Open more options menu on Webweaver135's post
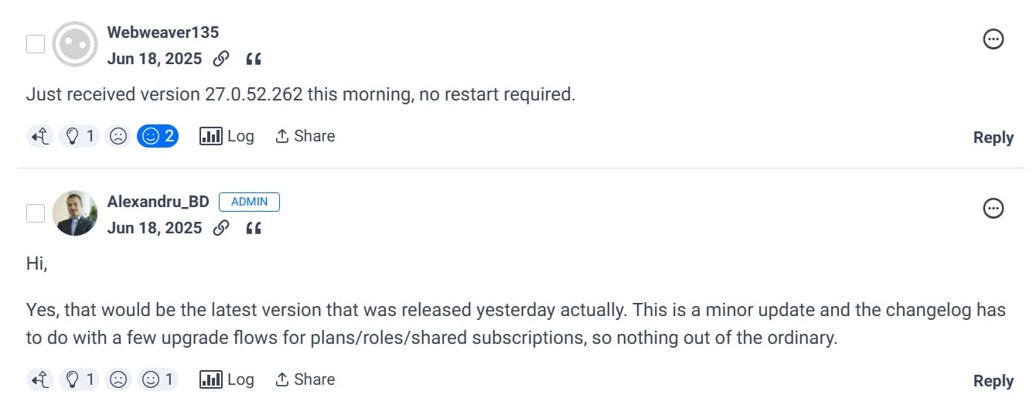This screenshot has width=1033, height=408. pyautogui.click(x=993, y=39)
